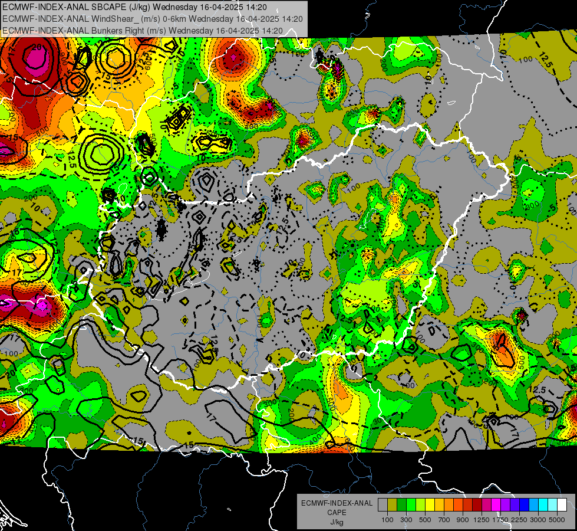Click the bright green legend swatch
Image resolution: width=577 pixels, height=531 pixels.
411,505
